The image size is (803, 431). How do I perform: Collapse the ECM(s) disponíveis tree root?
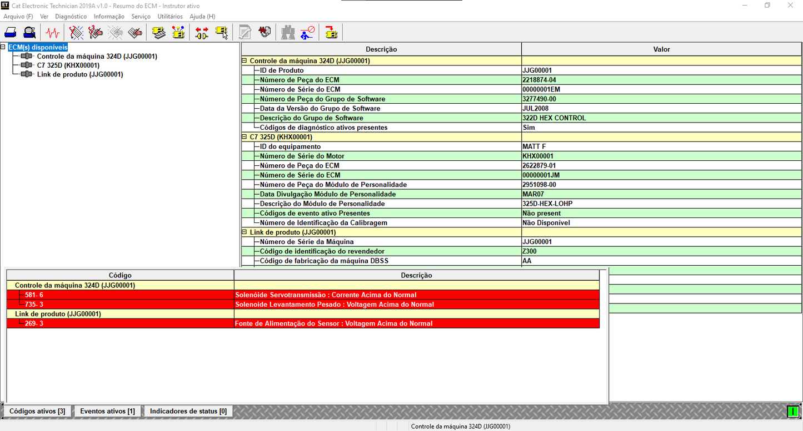point(3,47)
